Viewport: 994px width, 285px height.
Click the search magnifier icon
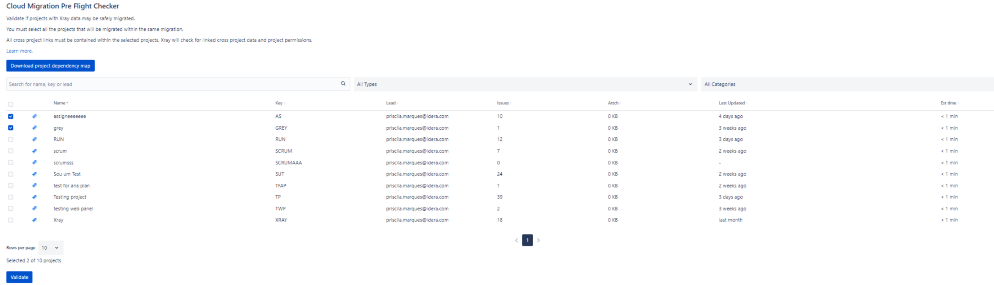click(343, 84)
